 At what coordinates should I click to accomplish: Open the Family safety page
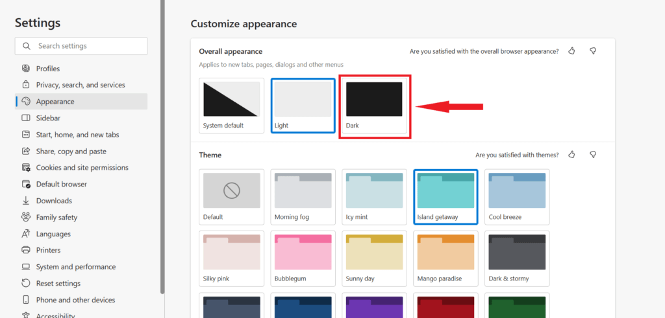coord(81,217)
